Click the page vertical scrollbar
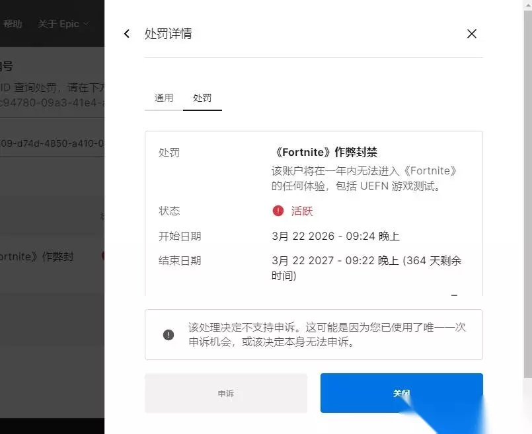This screenshot has height=434, width=532. tap(528, 194)
